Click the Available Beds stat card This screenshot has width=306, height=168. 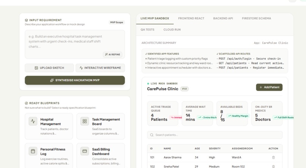tap(232, 114)
